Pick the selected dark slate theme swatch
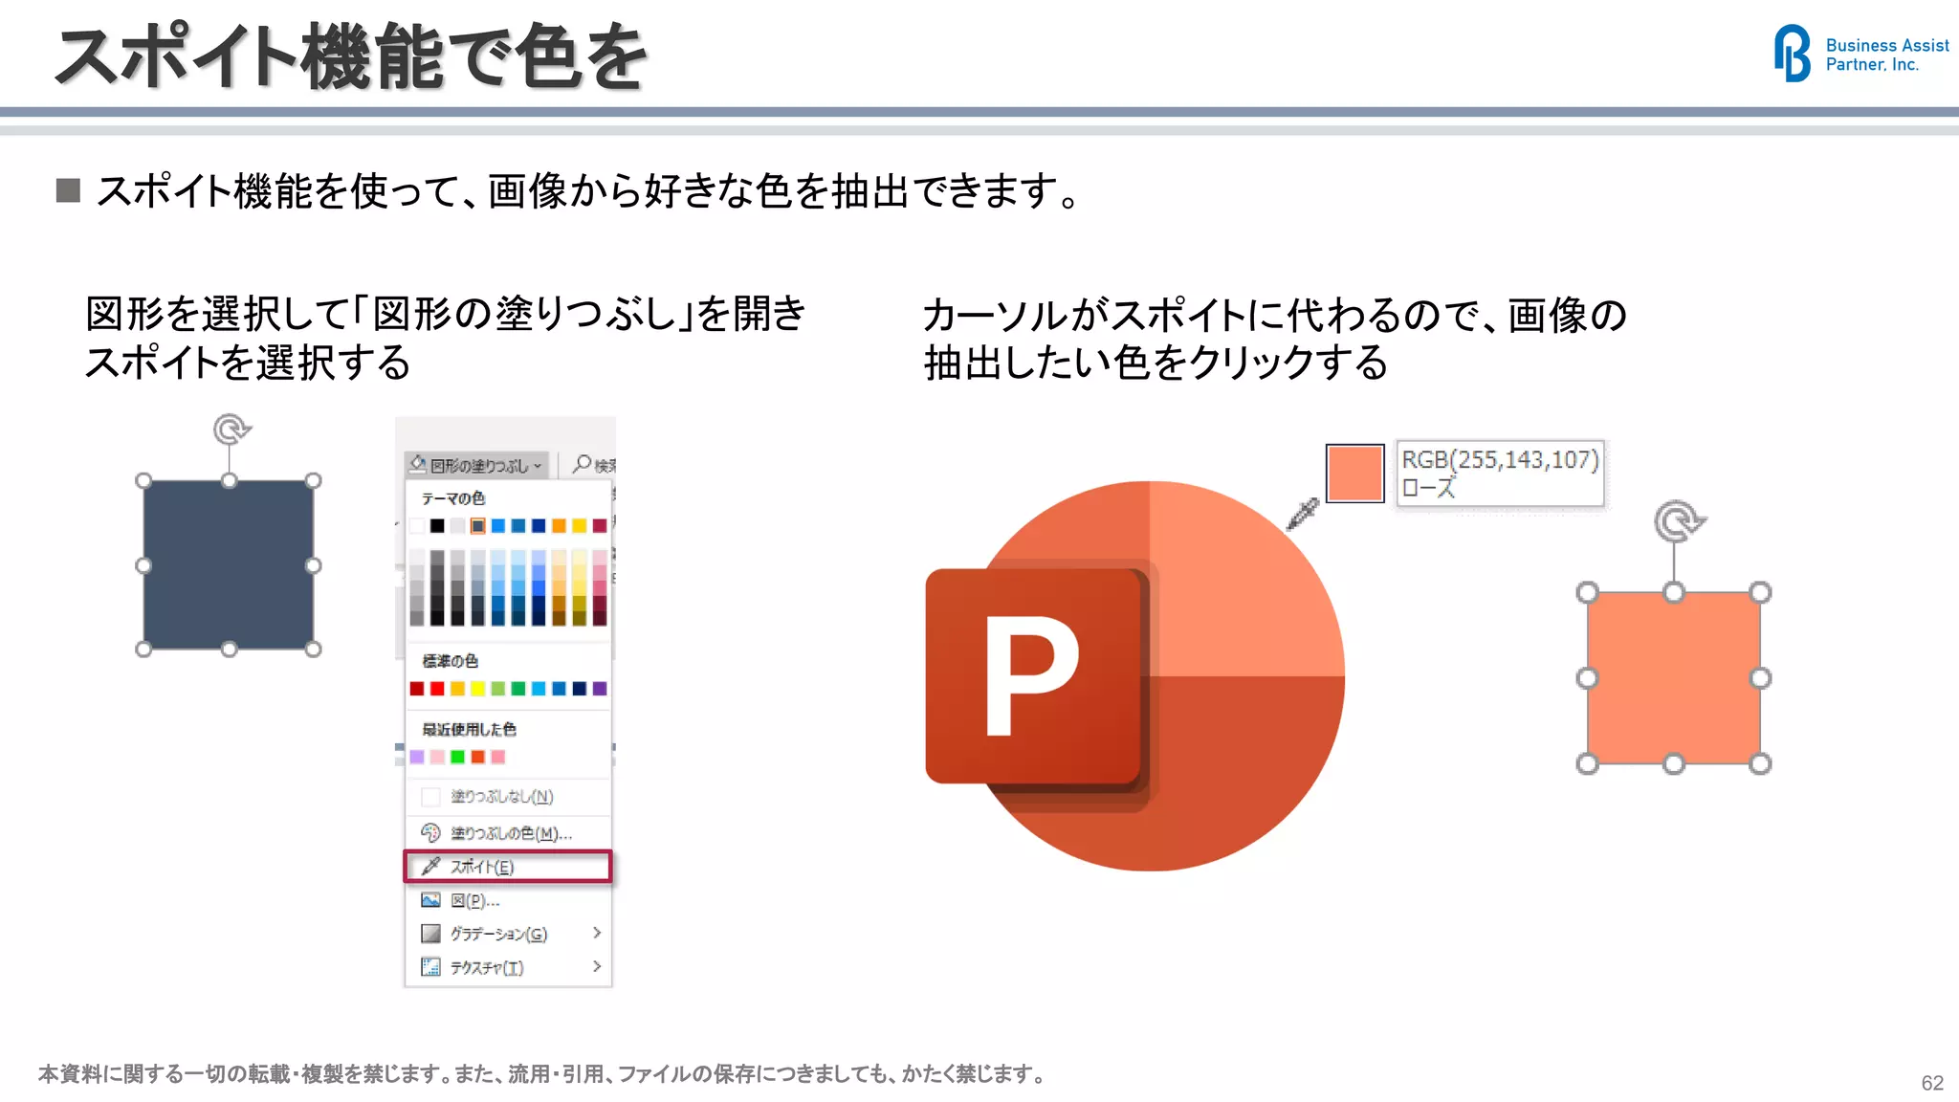The height and width of the screenshot is (1102, 1959). click(478, 525)
